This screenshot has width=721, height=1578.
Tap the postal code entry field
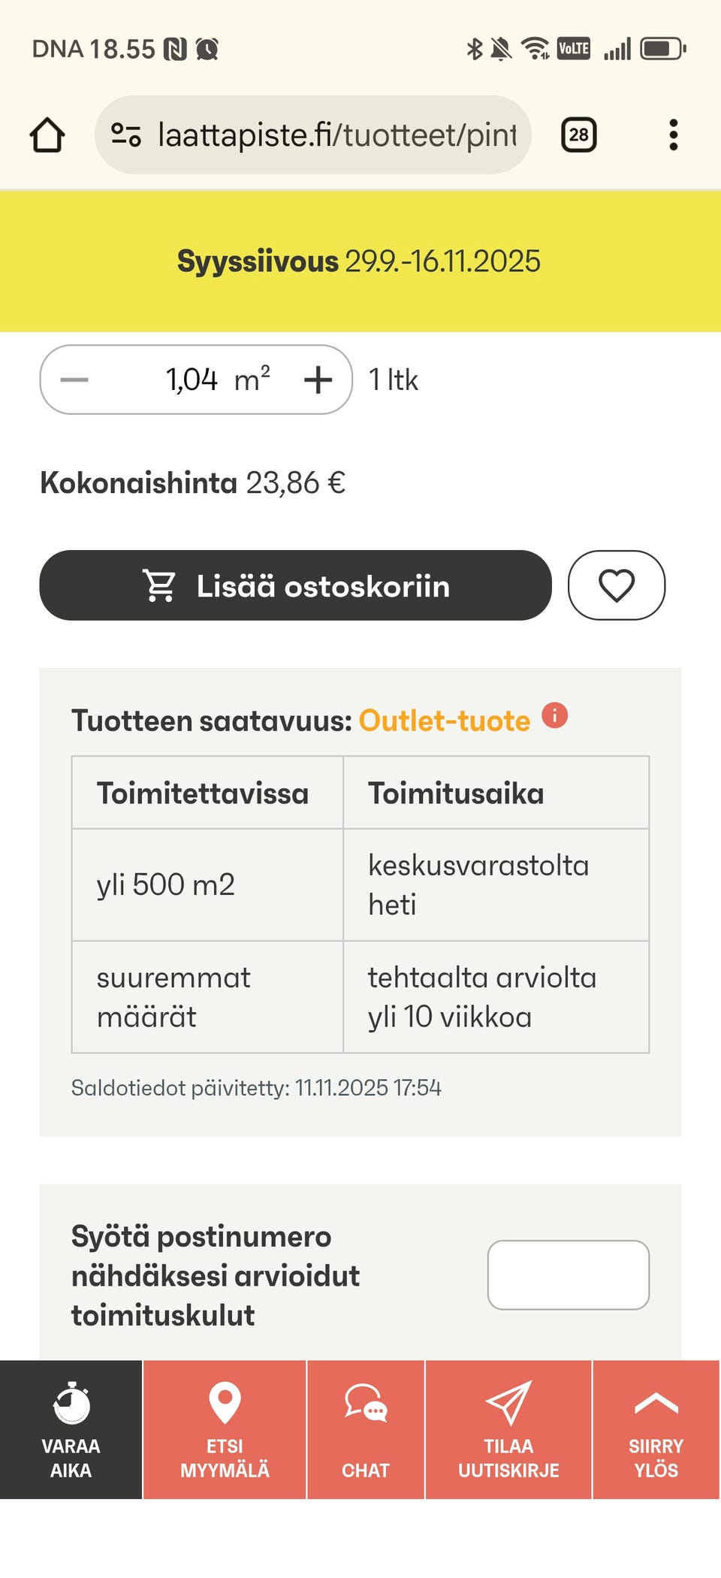coord(569,1275)
